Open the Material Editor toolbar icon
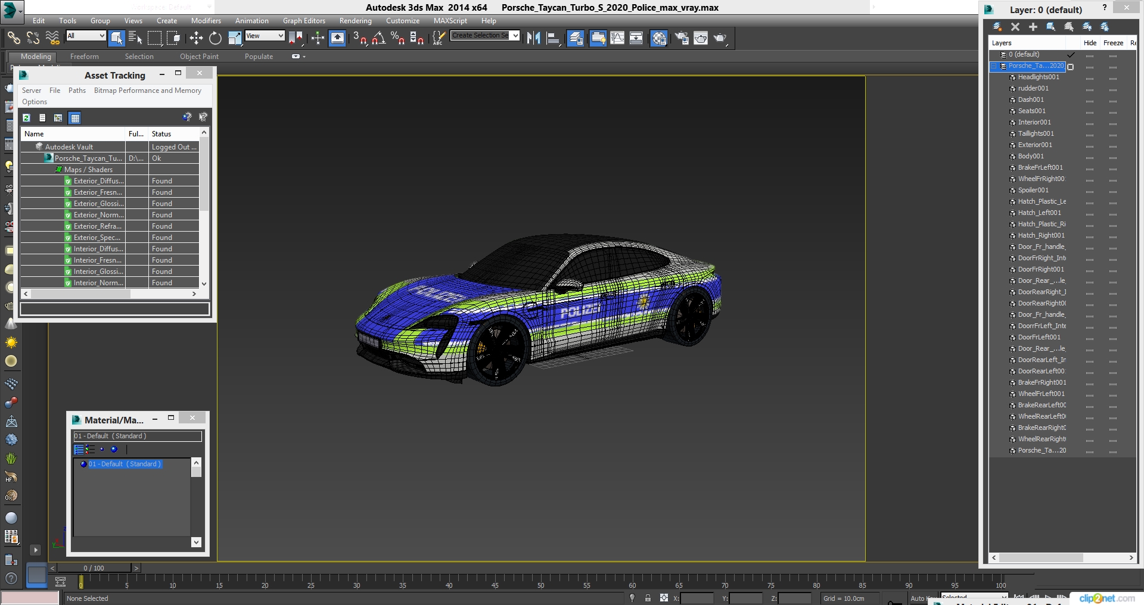1144x605 pixels. click(x=659, y=38)
